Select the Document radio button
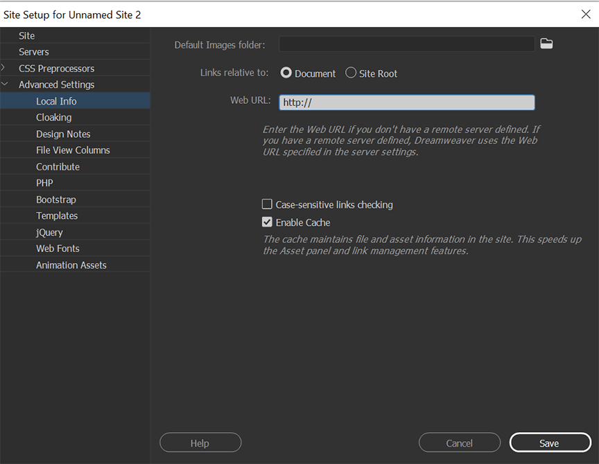 [x=286, y=73]
